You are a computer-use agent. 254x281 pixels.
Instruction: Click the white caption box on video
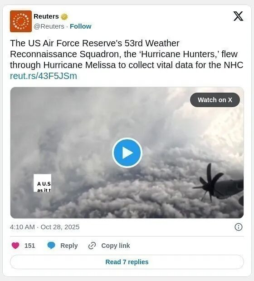pyautogui.click(x=43, y=183)
